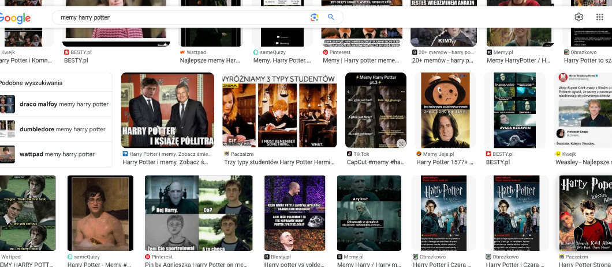The image size is (612, 267).
Task: Open the 'Harry Potter 1577+' result link
Action: point(442,162)
